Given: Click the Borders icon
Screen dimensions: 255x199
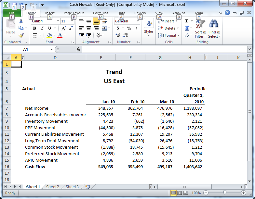Looking at the screenshot, I should [x=35, y=35].
